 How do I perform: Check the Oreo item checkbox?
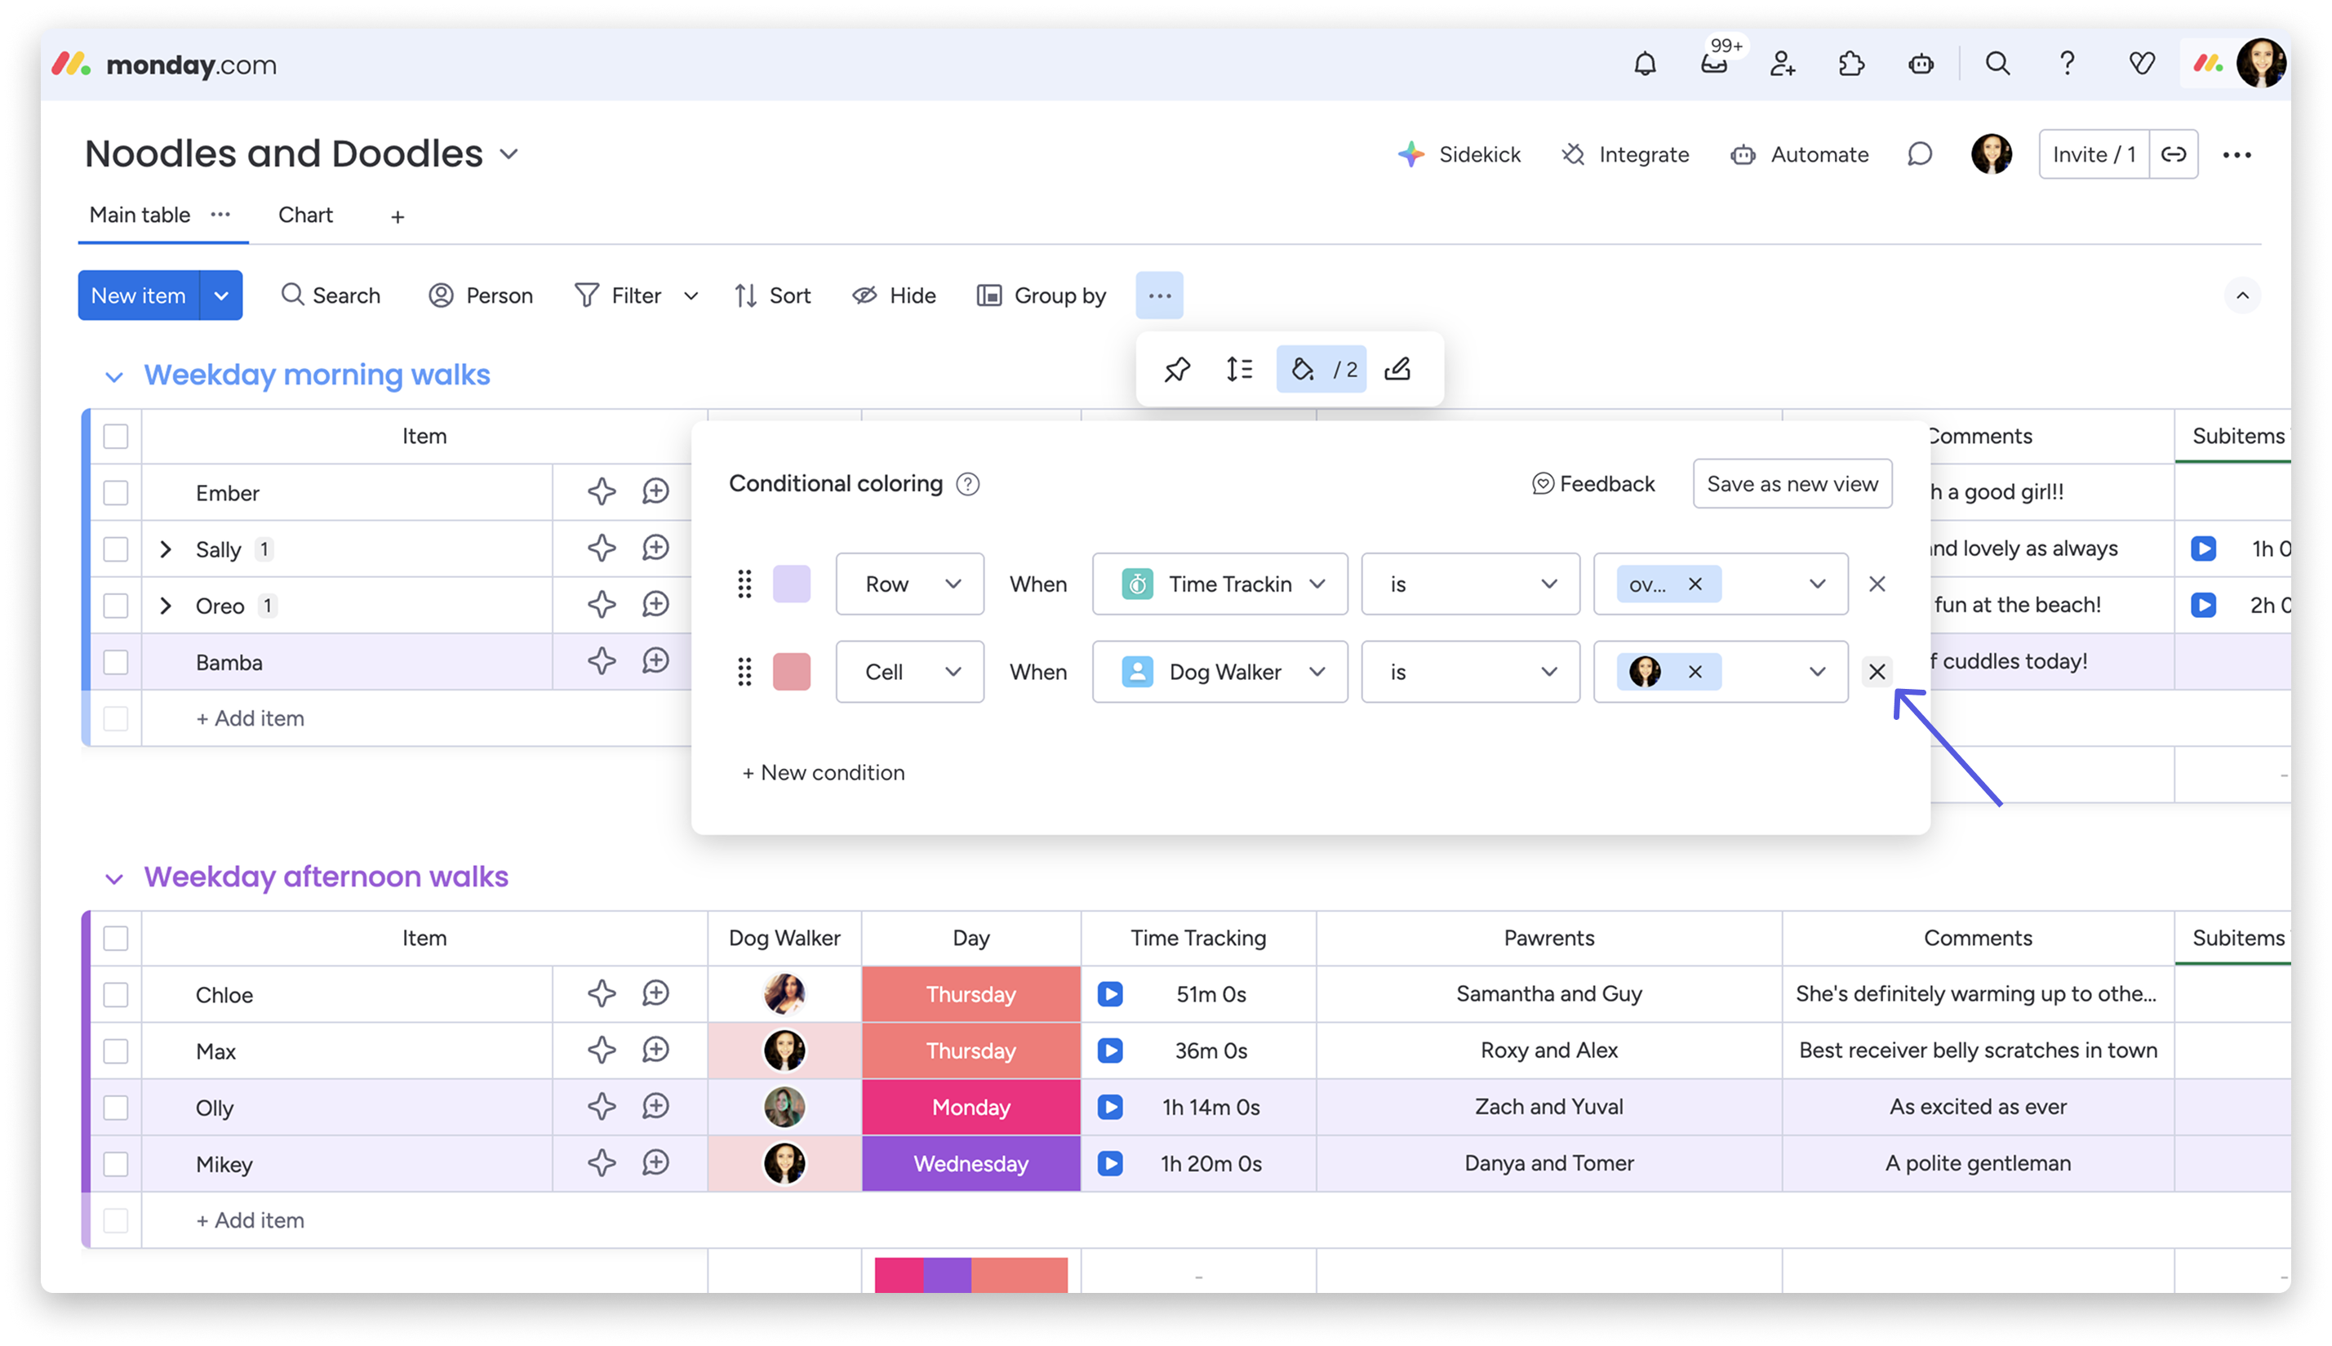[x=116, y=606]
